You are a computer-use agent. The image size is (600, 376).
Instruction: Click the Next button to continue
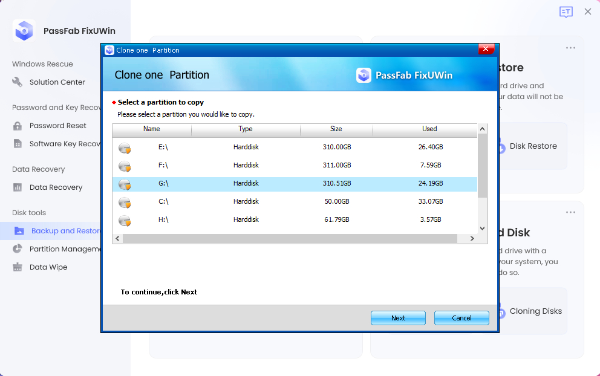398,317
